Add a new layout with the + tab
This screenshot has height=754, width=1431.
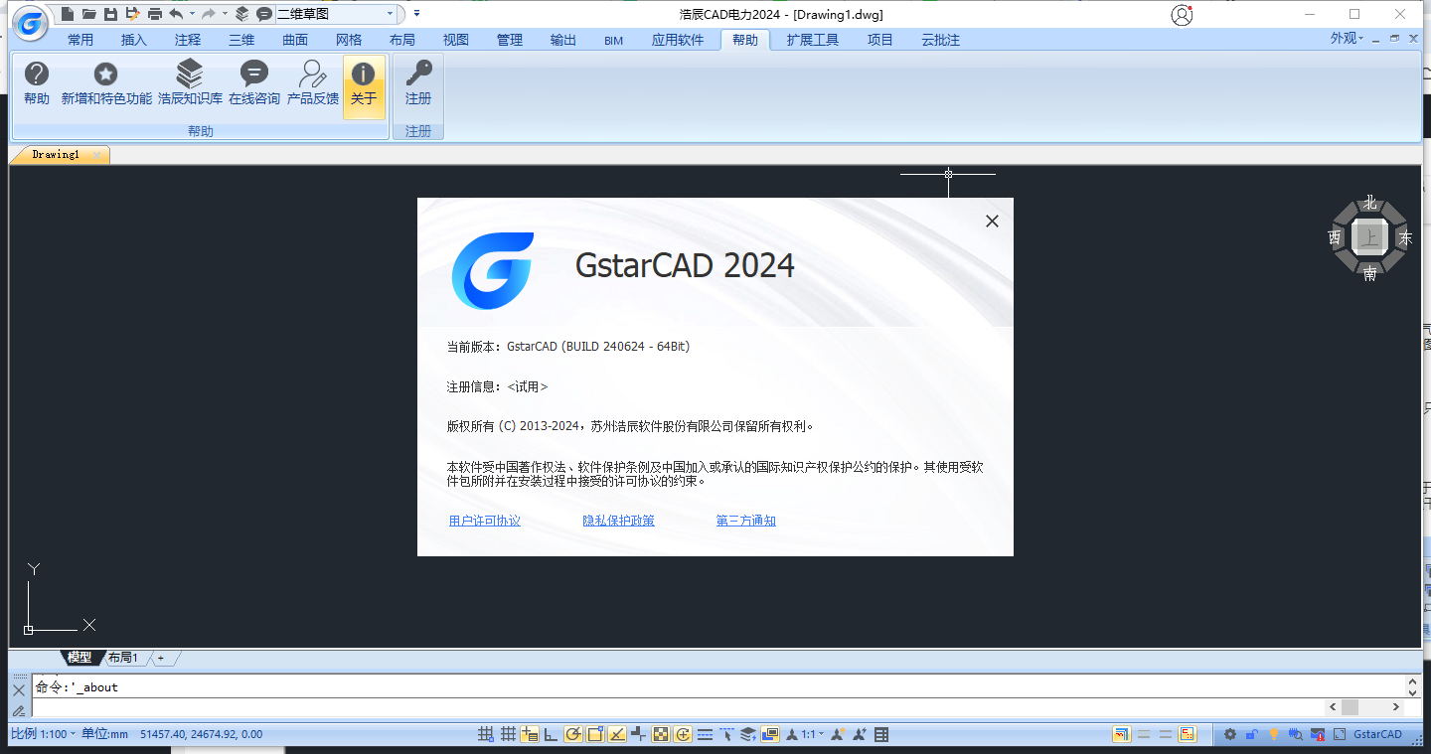click(x=161, y=658)
